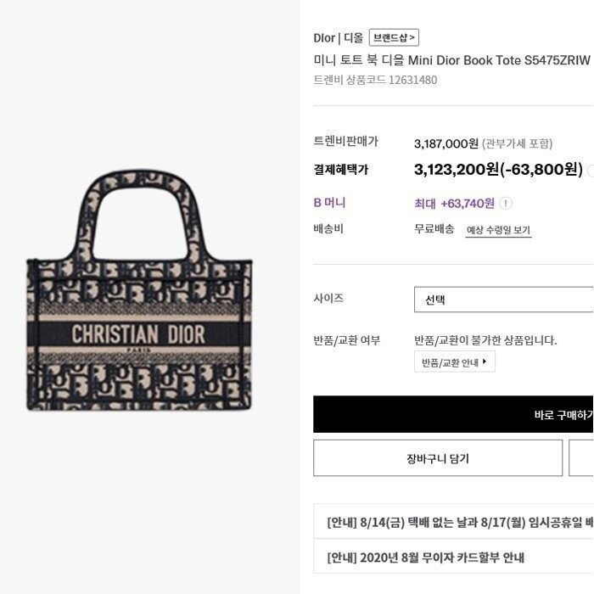
Task: Click the B 머니 exclamation info icon
Action: tap(506, 204)
